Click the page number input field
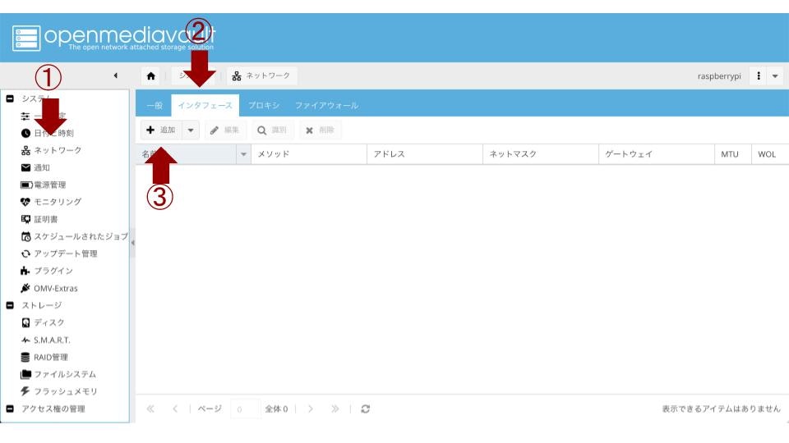The width and height of the screenshot is (789, 443). coord(246,409)
